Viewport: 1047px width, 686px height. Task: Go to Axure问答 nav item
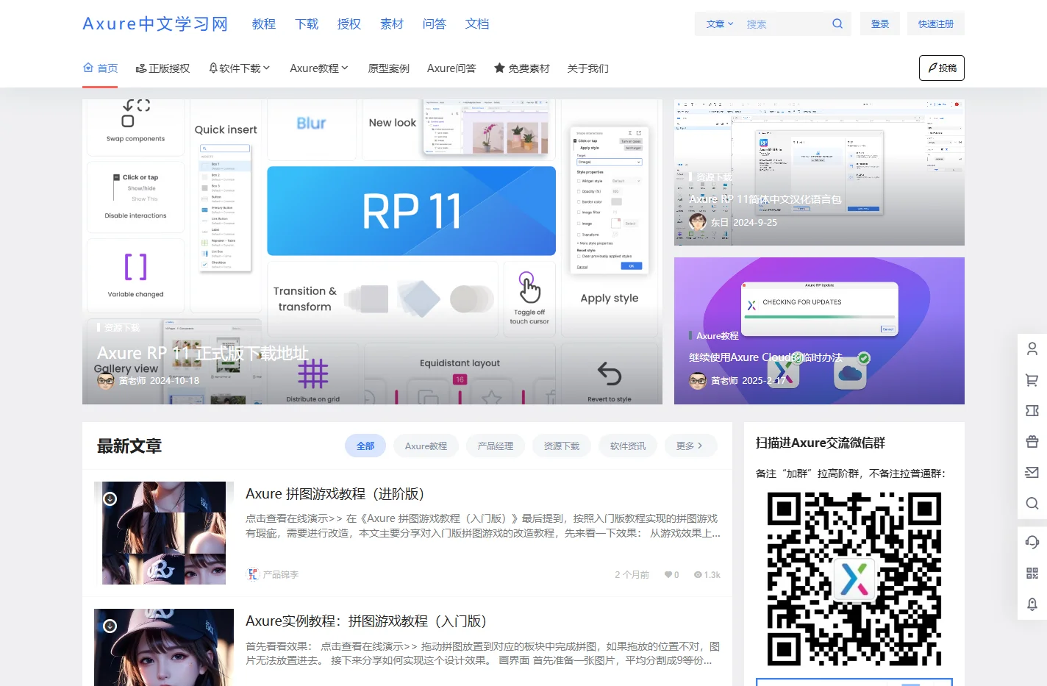point(451,68)
